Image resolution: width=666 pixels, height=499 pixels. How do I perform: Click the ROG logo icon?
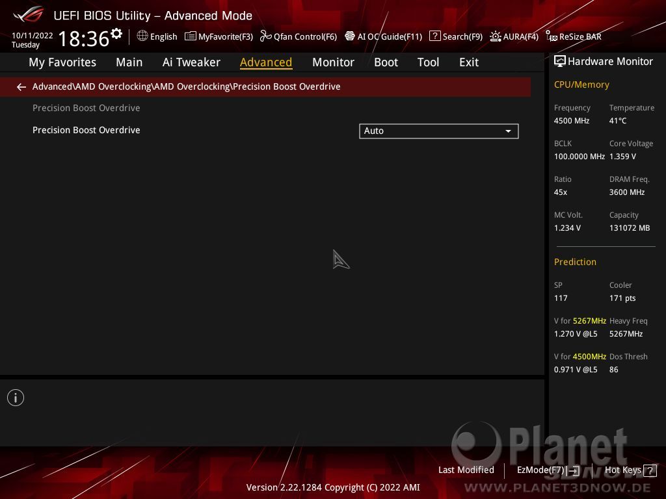tap(28, 14)
